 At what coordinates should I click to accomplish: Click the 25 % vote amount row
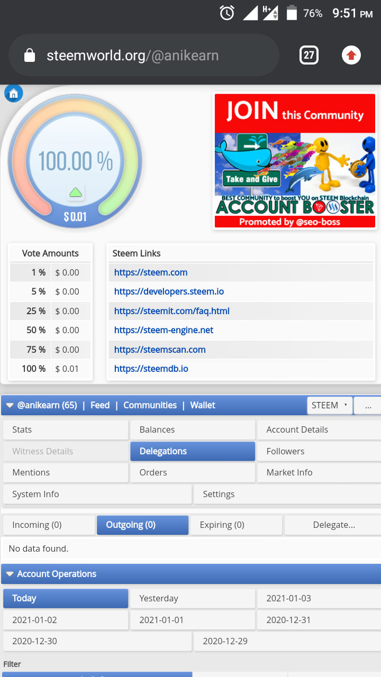[51, 311]
